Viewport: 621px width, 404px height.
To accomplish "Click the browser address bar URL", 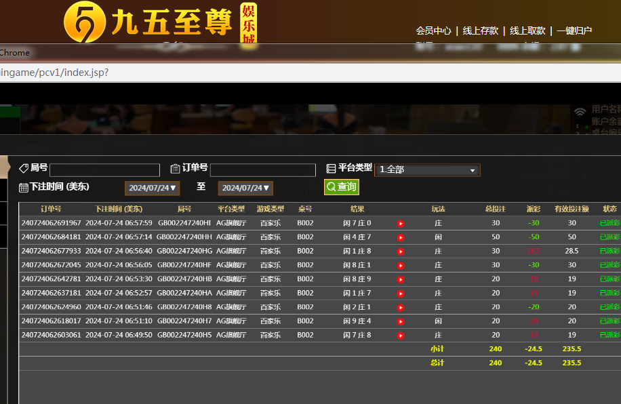I will click(x=54, y=73).
